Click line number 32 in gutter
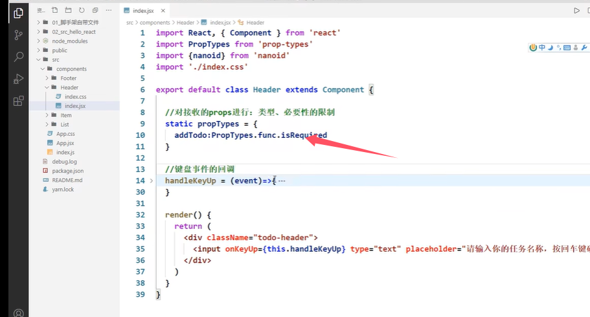 coord(141,215)
